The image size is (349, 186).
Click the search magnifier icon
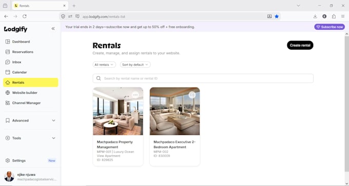[x=99, y=78]
